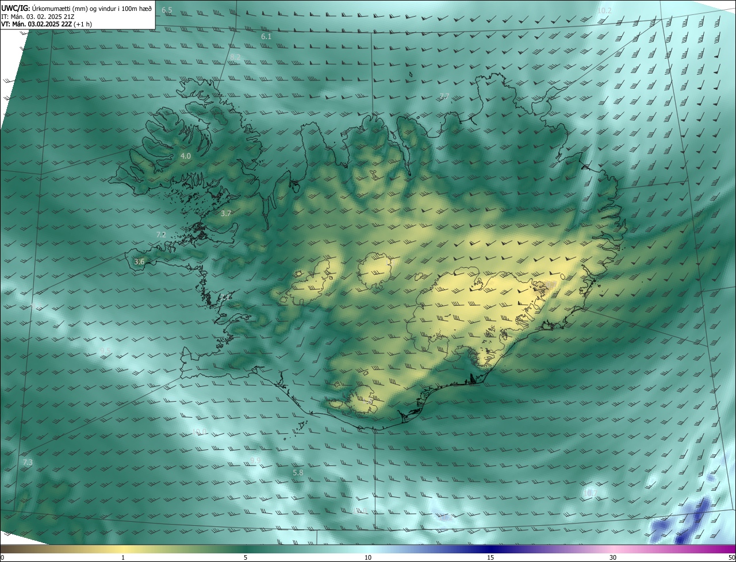Image resolution: width=736 pixels, height=562 pixels.
Task: Click the map value label "10.2"
Action: (x=604, y=10)
